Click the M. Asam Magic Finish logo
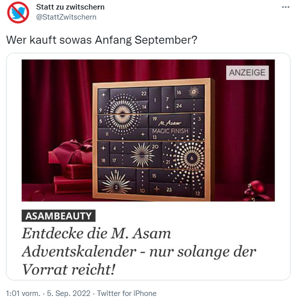Screen dimensions: 295x302 pyautogui.click(x=170, y=127)
